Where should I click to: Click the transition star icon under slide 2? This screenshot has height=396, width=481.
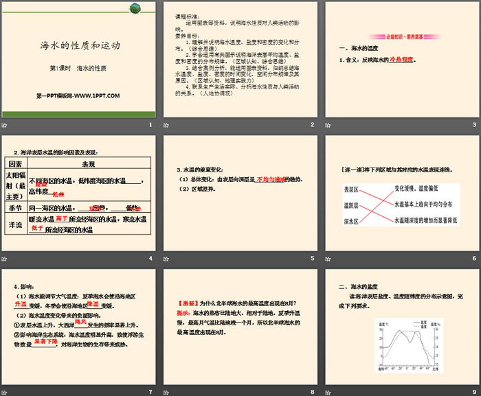tap(167, 124)
